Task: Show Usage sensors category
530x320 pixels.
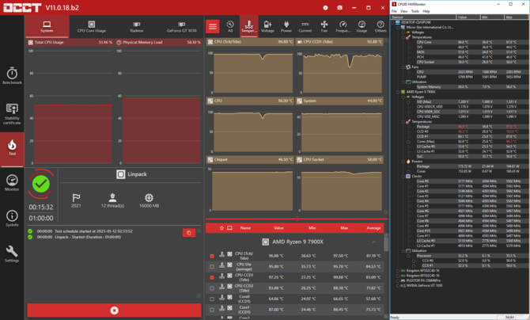Action: (x=362, y=26)
